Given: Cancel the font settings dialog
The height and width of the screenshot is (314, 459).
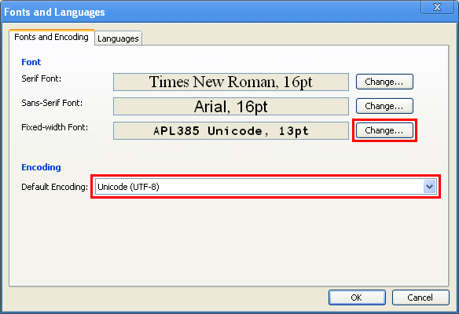Looking at the screenshot, I should coord(420,298).
